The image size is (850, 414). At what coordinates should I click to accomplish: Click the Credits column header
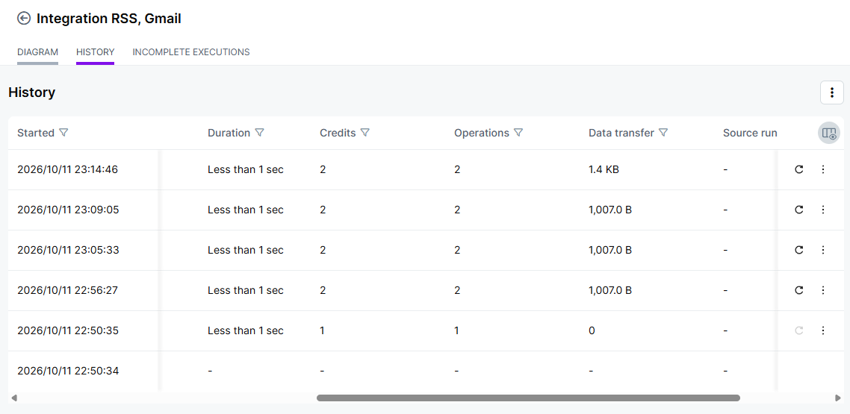338,133
